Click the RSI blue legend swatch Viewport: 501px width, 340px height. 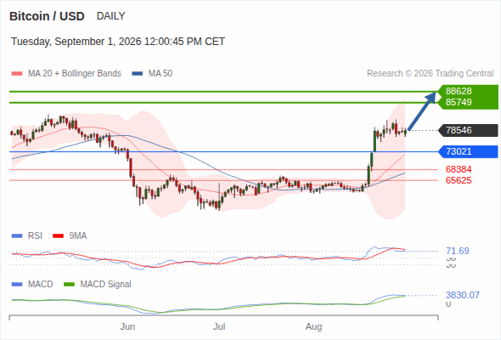17,236
